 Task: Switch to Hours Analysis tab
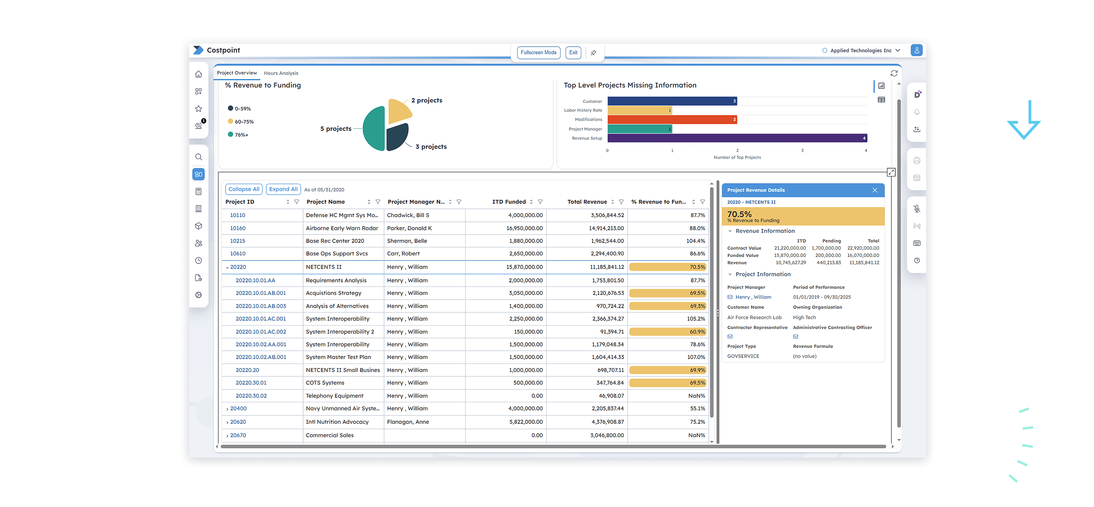pyautogui.click(x=281, y=73)
